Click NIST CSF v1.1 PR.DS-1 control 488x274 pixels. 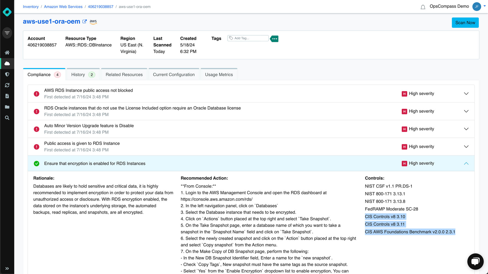389,186
